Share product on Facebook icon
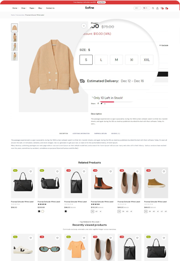The height and width of the screenshot is (261, 180). click(98, 103)
